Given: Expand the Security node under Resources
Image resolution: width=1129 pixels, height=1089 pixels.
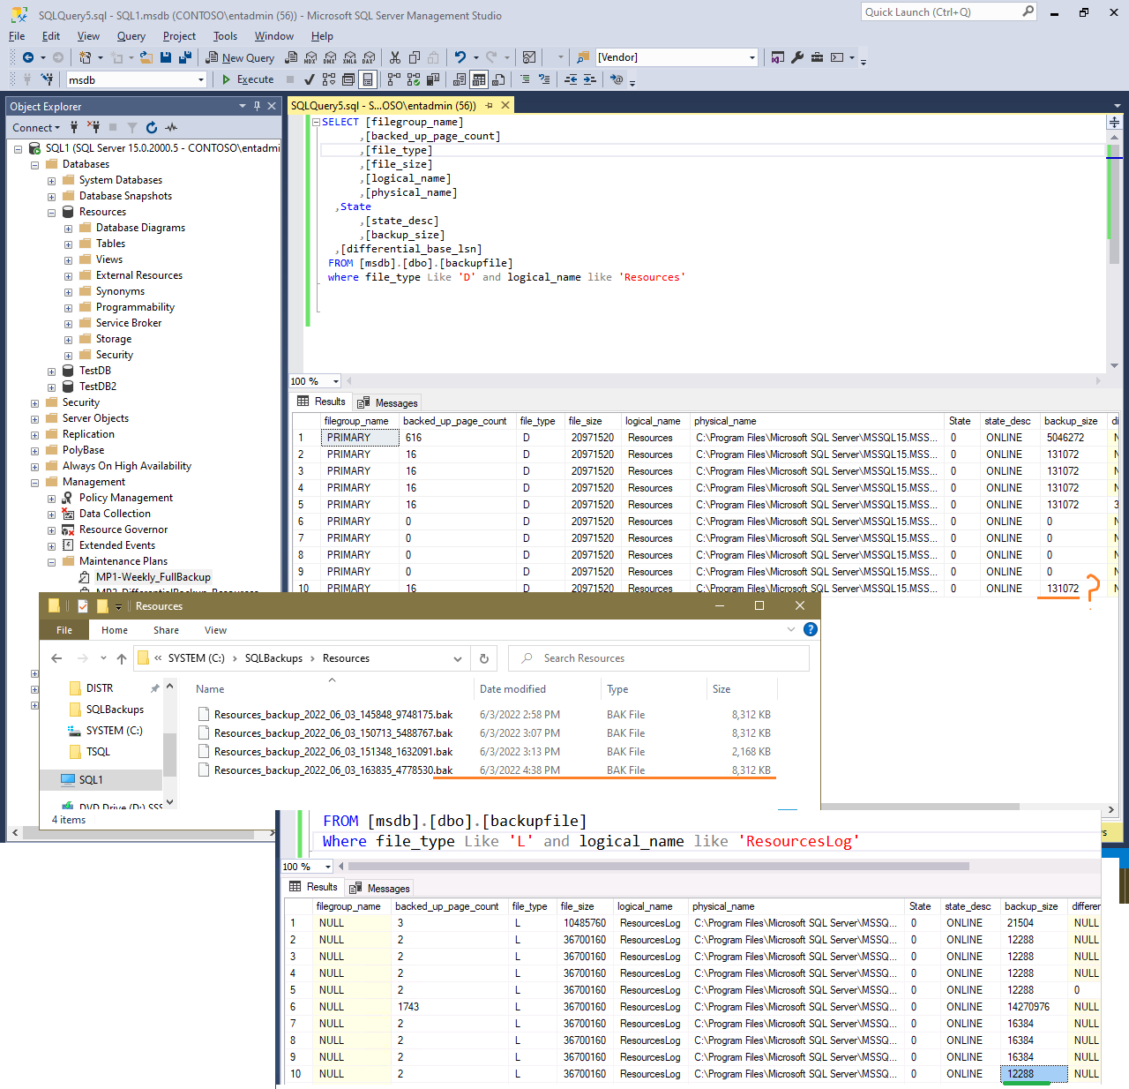Looking at the screenshot, I should pyautogui.click(x=68, y=356).
